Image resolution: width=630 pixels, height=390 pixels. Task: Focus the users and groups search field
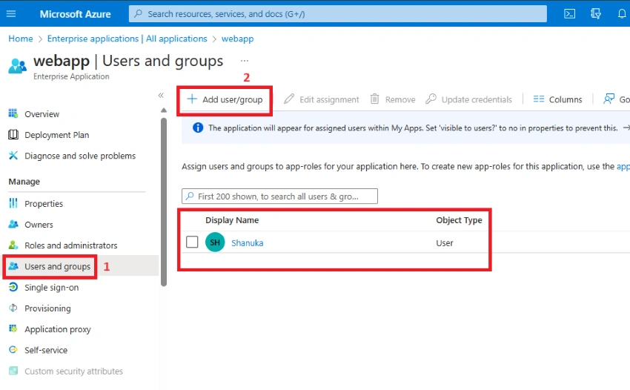tap(279, 196)
